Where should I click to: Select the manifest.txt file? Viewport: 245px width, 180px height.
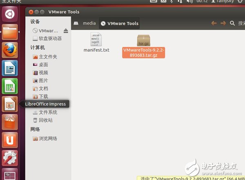tap(96, 42)
